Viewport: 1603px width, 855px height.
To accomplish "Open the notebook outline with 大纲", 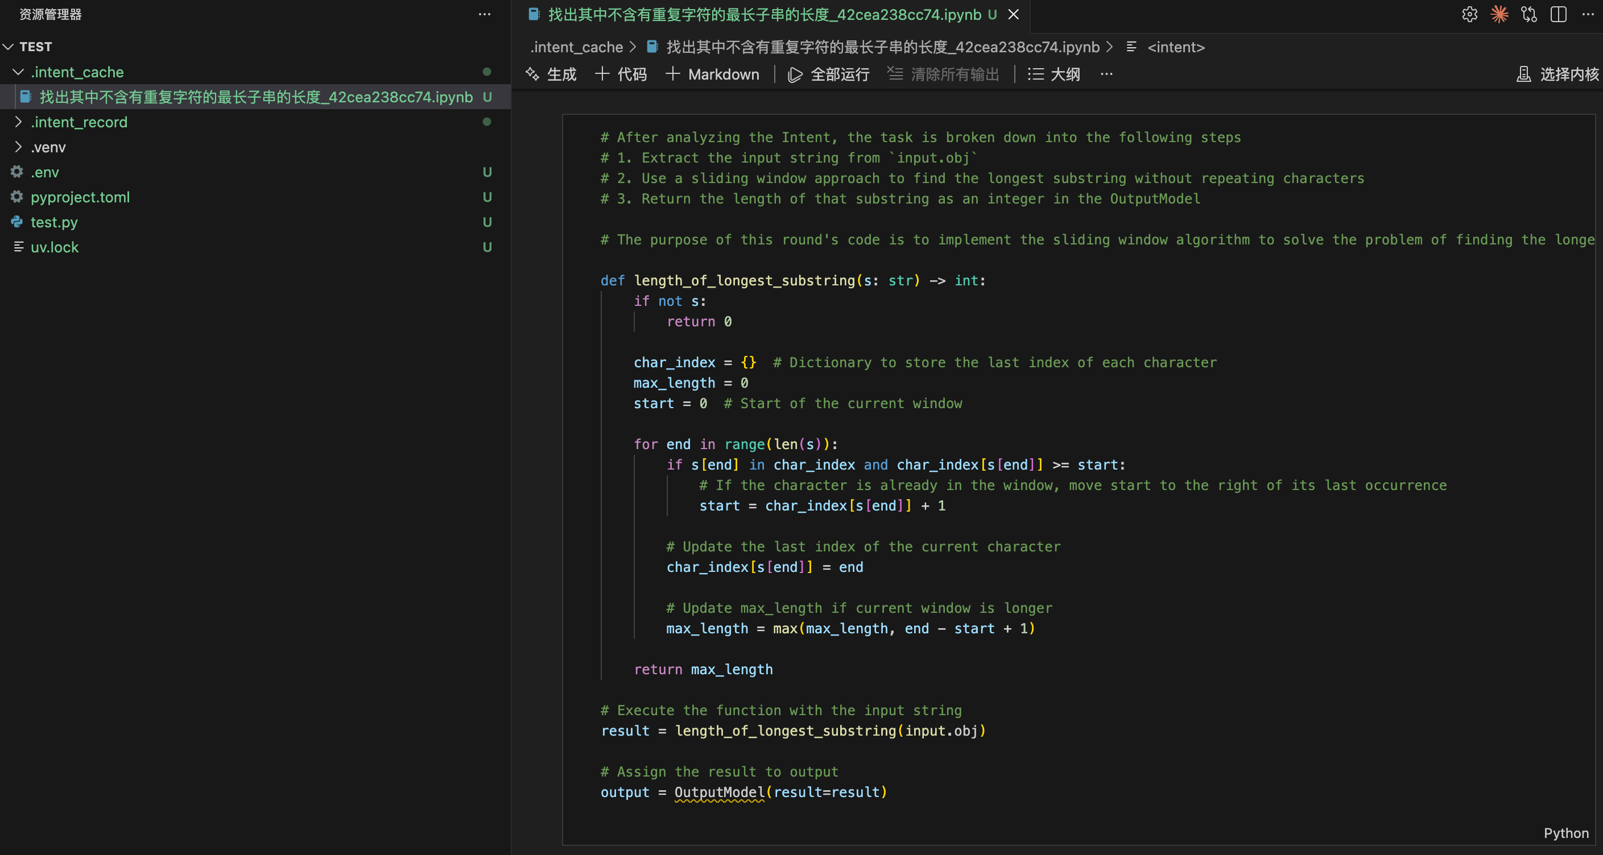I will tap(1053, 74).
